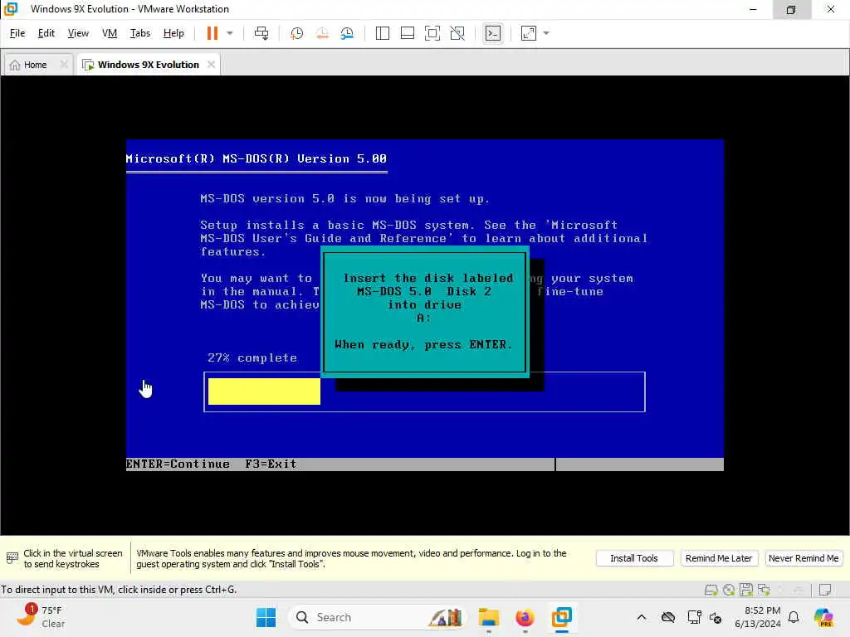Click the hard disk device status icon
Screen dimensions: 850x637
[x=711, y=590]
